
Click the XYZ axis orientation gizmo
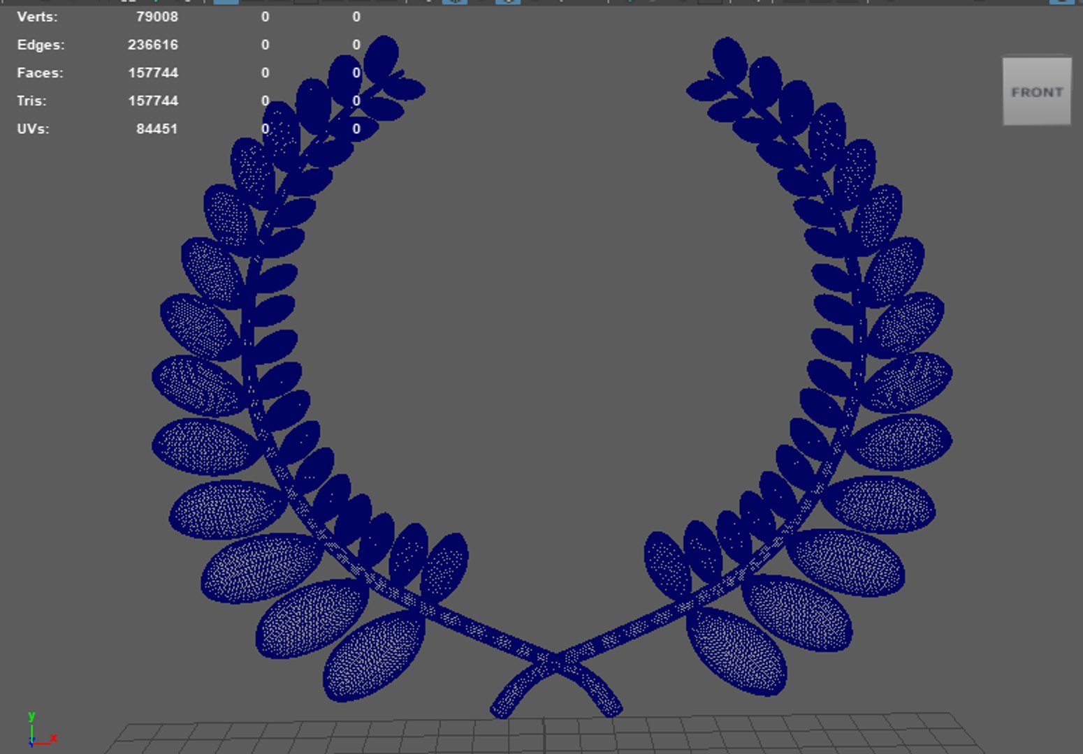(x=42, y=730)
